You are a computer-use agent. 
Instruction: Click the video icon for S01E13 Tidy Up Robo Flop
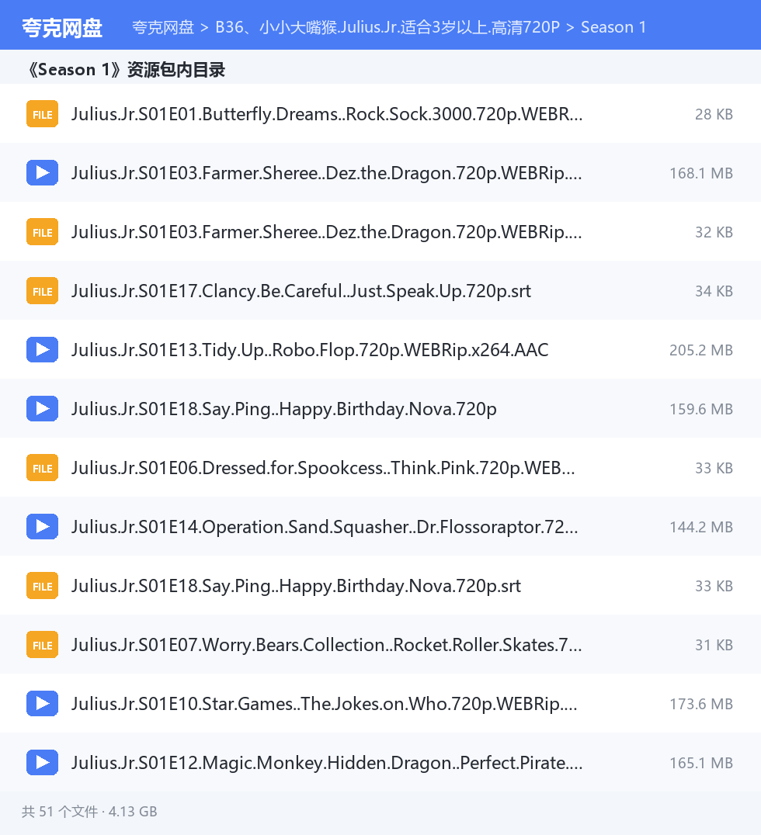pyautogui.click(x=42, y=350)
